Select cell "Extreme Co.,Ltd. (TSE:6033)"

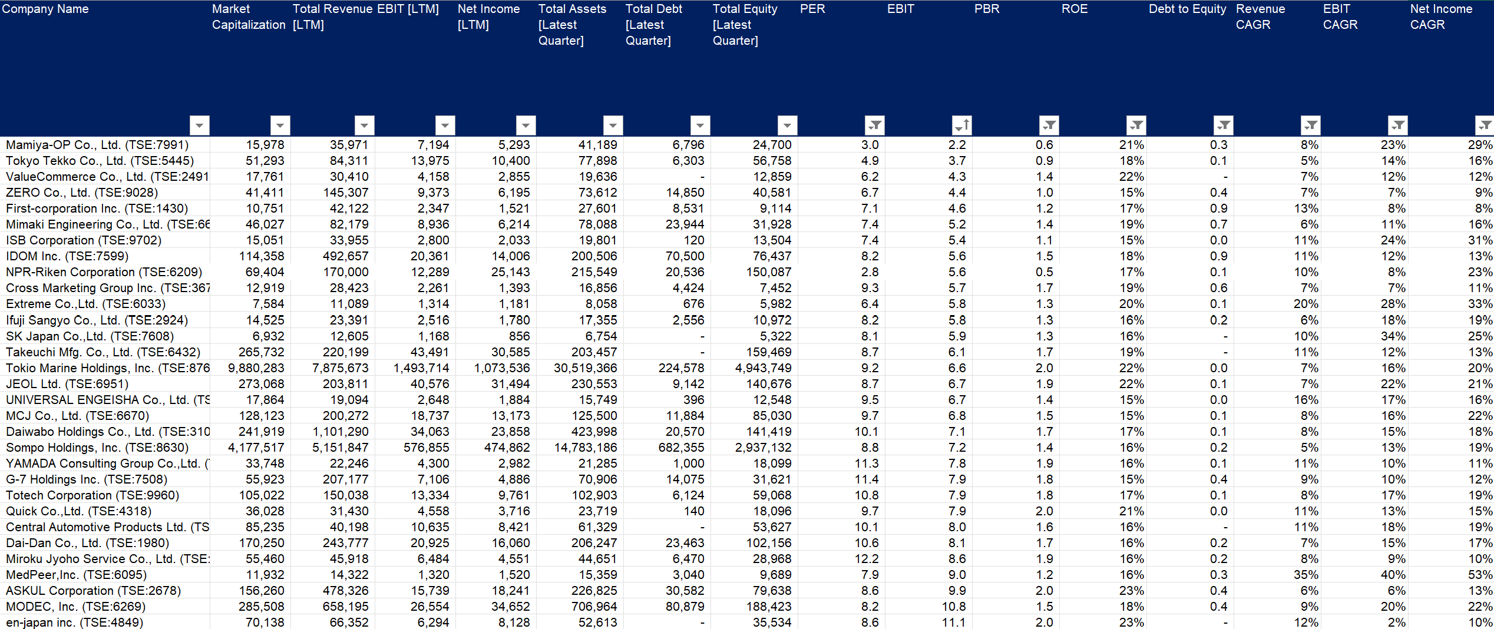[105, 304]
